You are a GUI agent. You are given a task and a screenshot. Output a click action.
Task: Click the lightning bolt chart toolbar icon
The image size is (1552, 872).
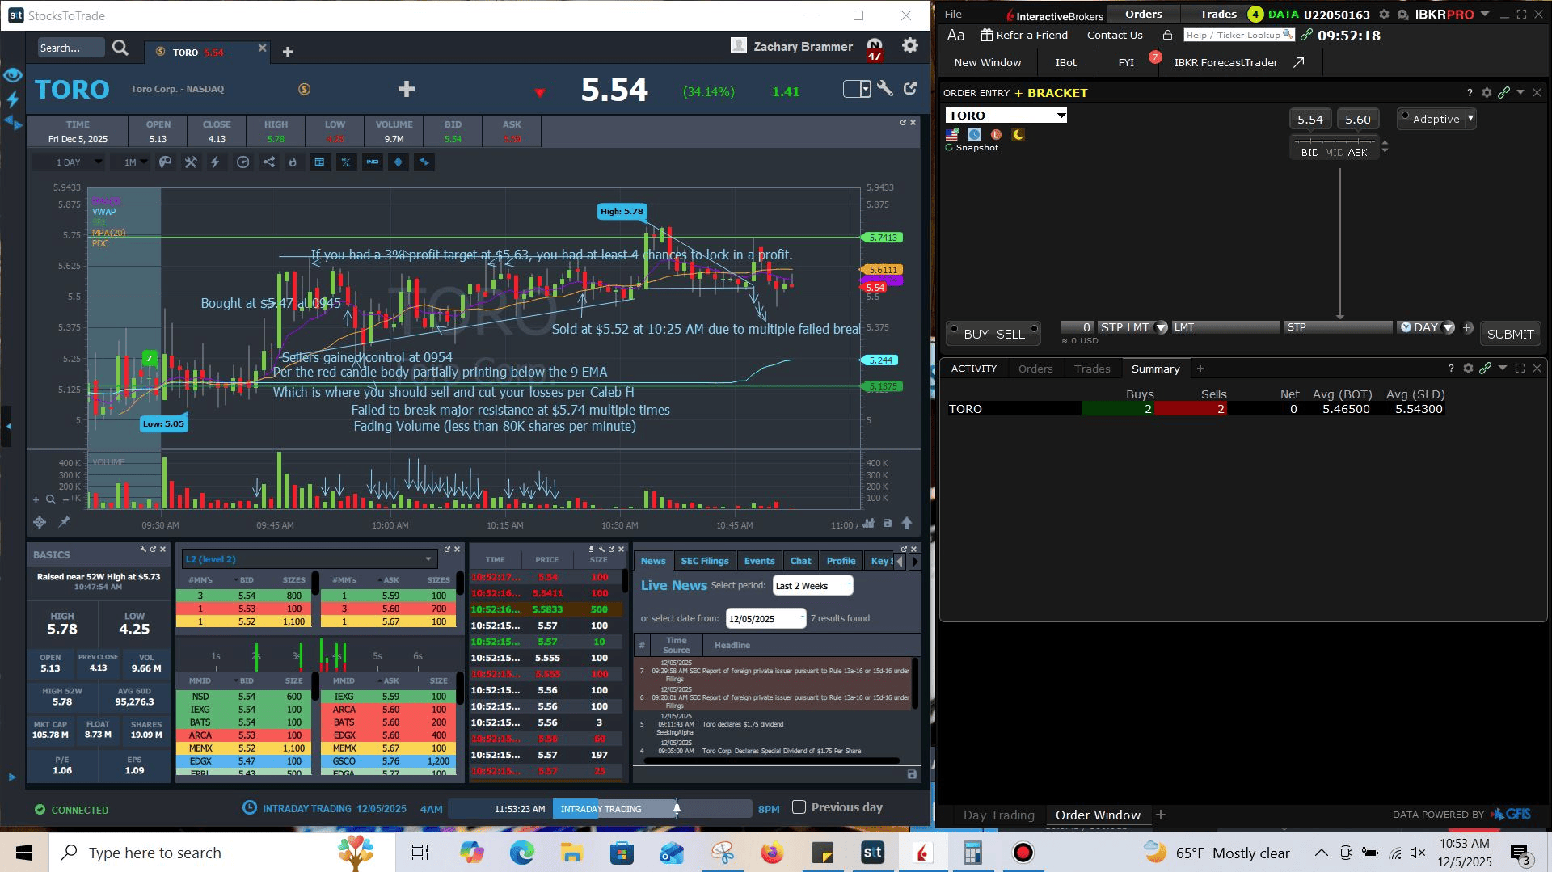[x=216, y=162]
